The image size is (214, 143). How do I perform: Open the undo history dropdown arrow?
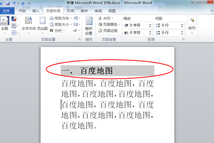tap(18, 4)
